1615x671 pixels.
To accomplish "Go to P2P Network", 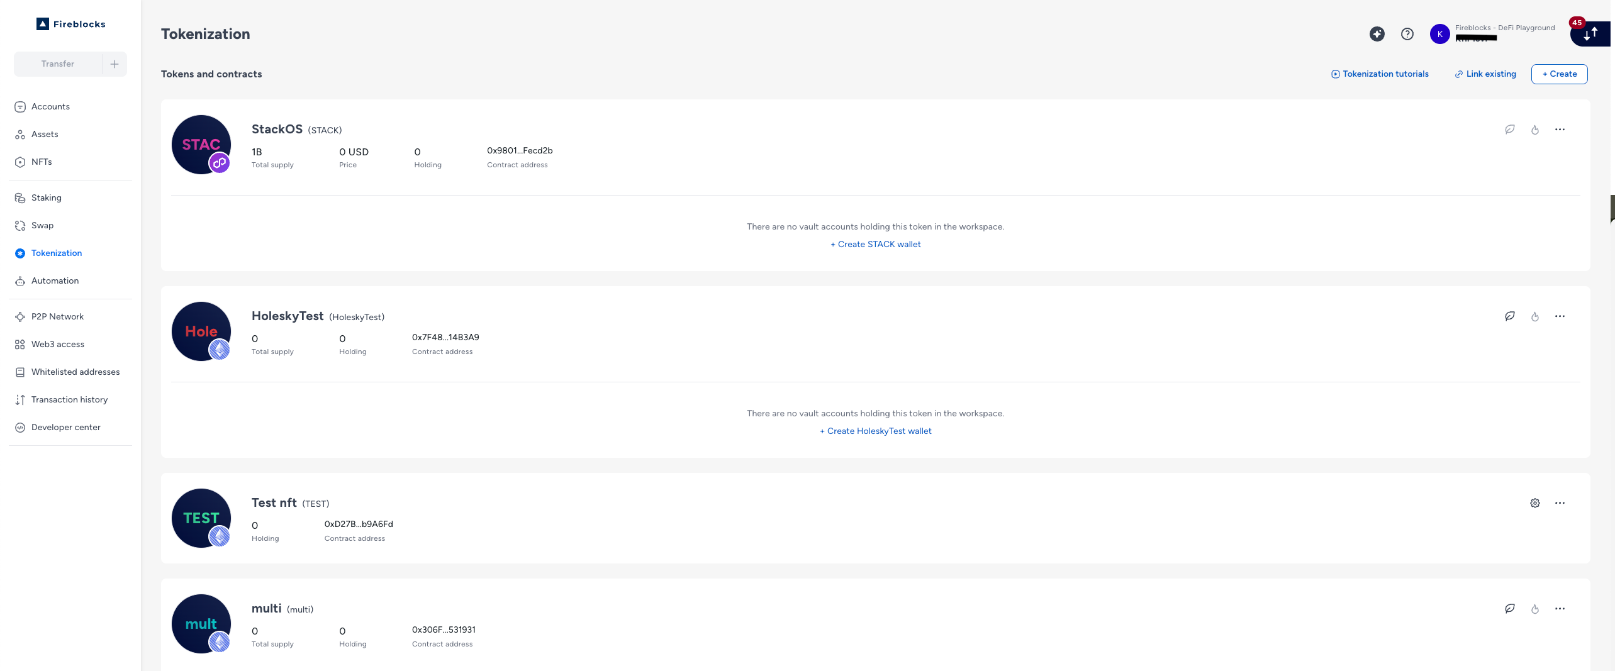I will [x=57, y=316].
